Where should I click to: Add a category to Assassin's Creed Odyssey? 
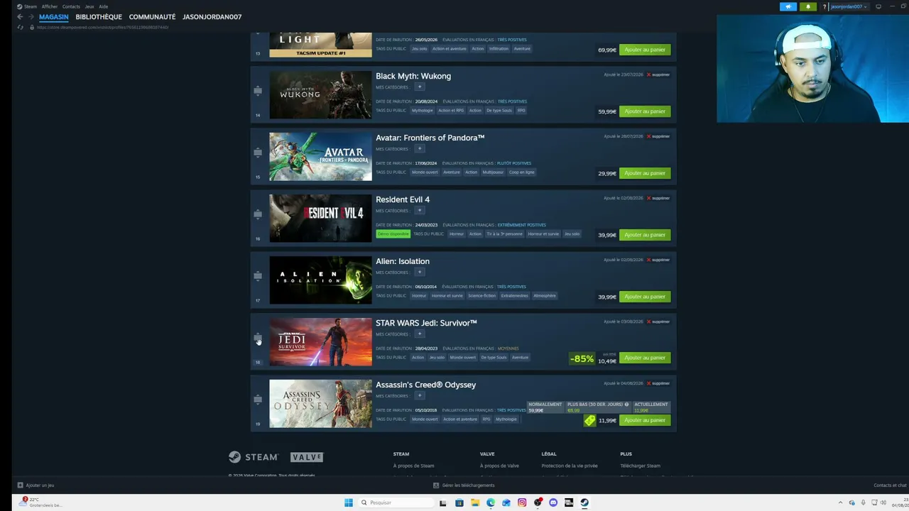pos(419,396)
